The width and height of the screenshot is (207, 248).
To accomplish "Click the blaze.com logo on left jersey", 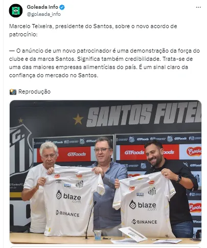I will point(68,196).
